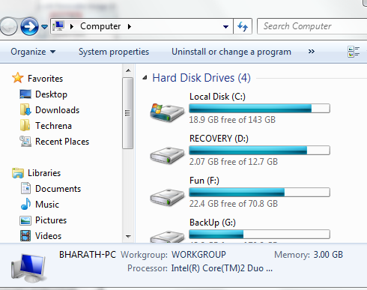Click the Music note icon
The image size is (367, 290).
pos(25,204)
